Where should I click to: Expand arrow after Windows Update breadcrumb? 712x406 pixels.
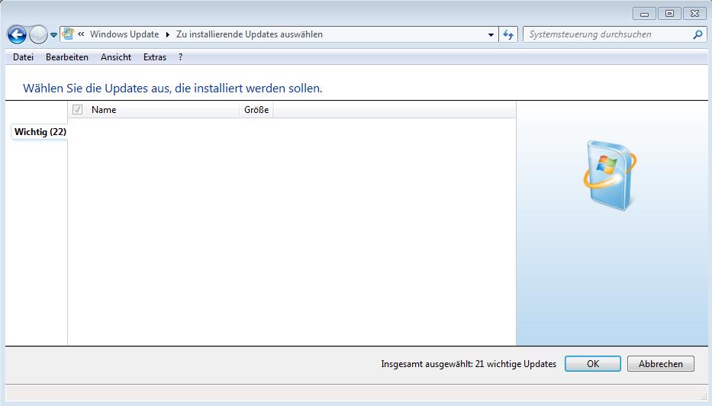[x=168, y=34]
